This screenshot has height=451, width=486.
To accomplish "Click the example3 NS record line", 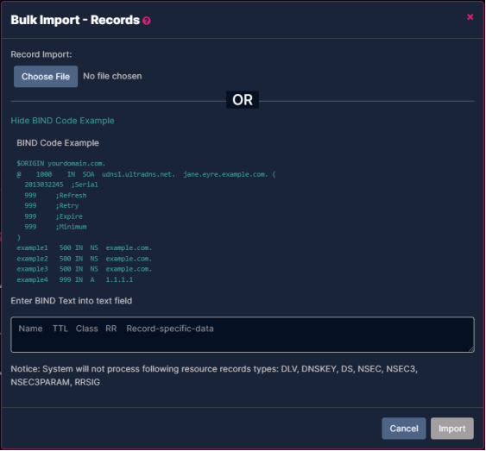I will tap(85, 269).
